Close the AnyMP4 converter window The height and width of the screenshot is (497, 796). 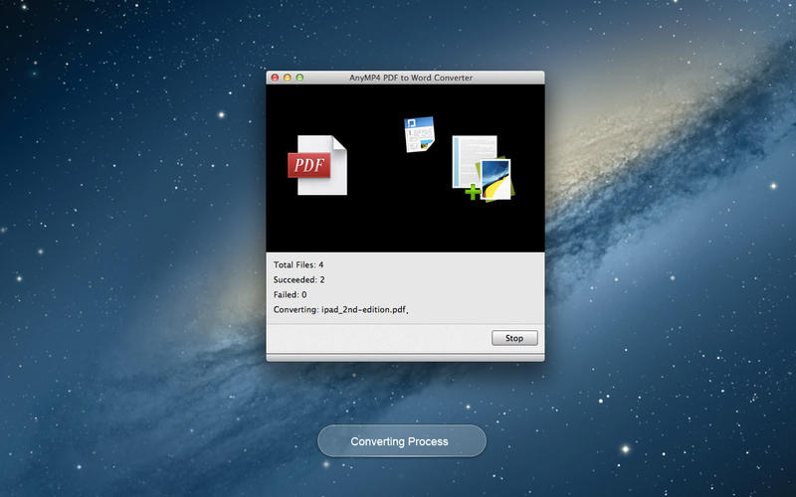pos(275,78)
